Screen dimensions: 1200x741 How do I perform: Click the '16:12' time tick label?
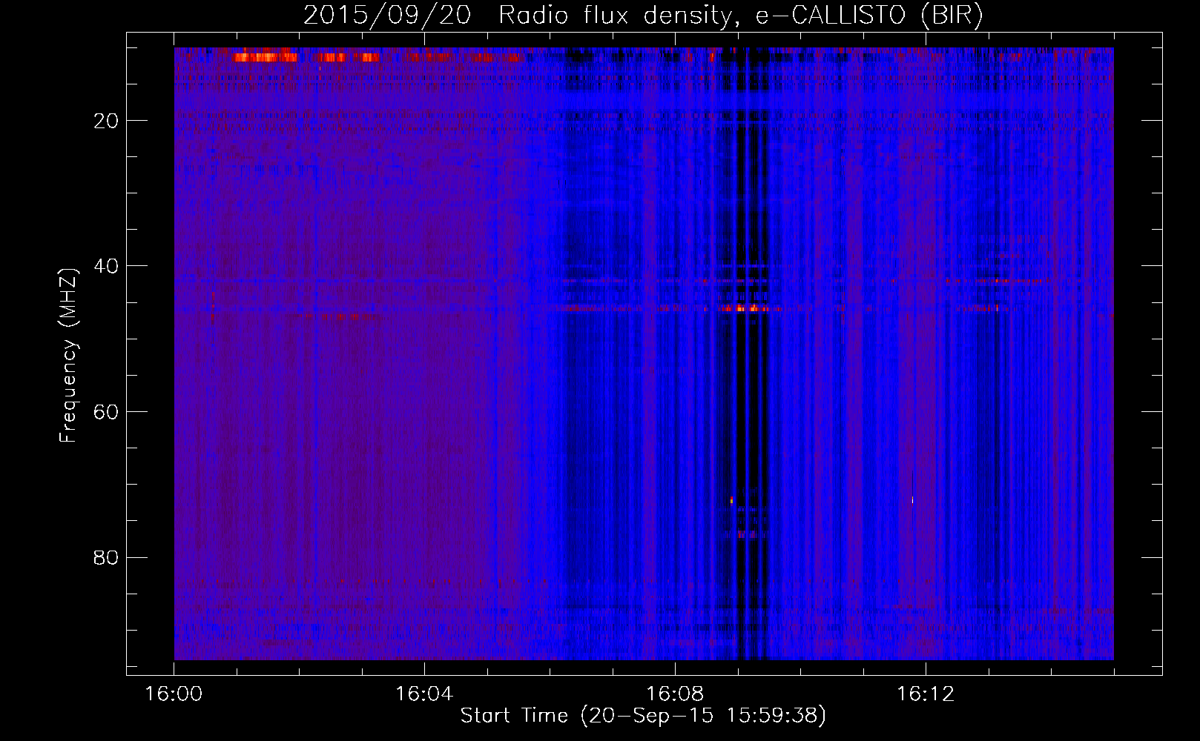tap(926, 694)
